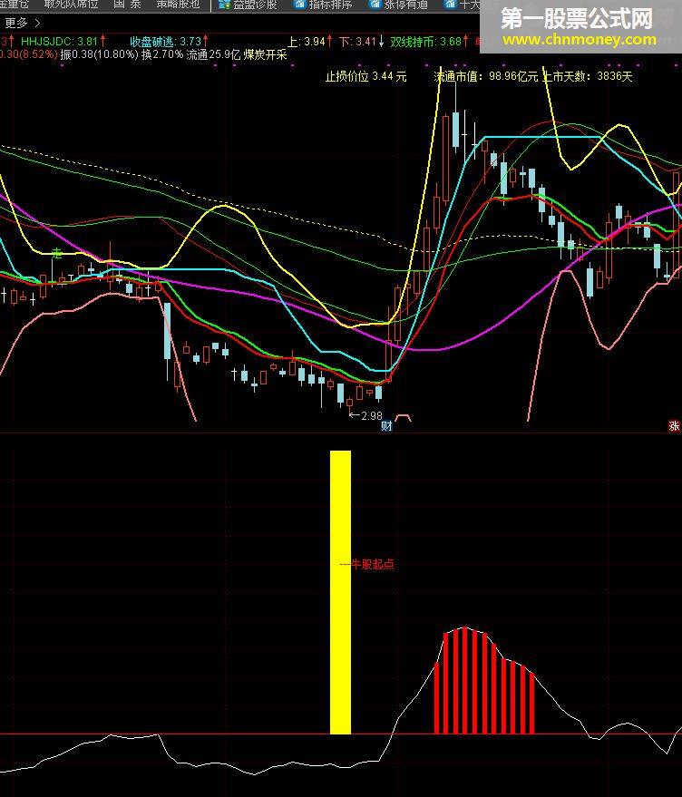
Task: Click the 2.98 low price marker
Action: (371, 416)
